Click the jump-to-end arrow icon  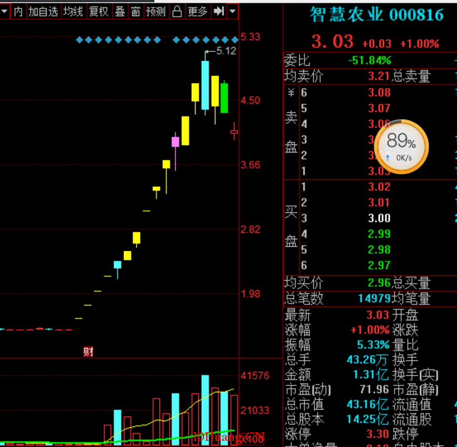click(219, 12)
